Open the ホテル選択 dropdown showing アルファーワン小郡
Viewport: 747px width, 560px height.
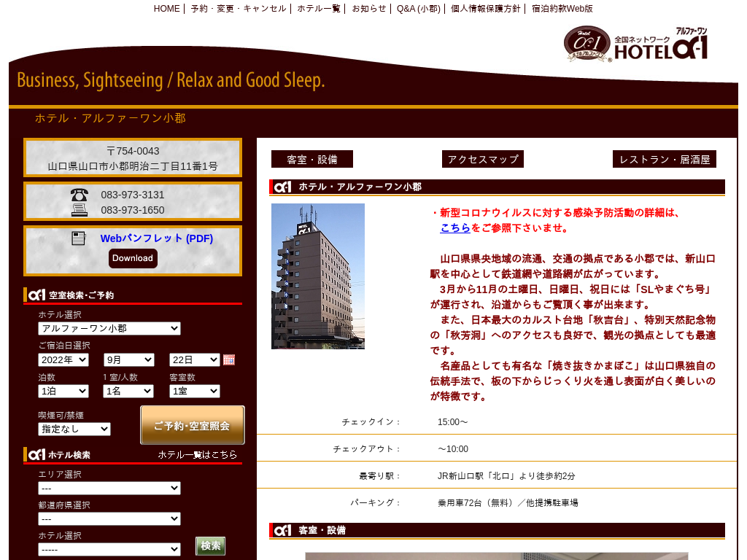tap(109, 329)
